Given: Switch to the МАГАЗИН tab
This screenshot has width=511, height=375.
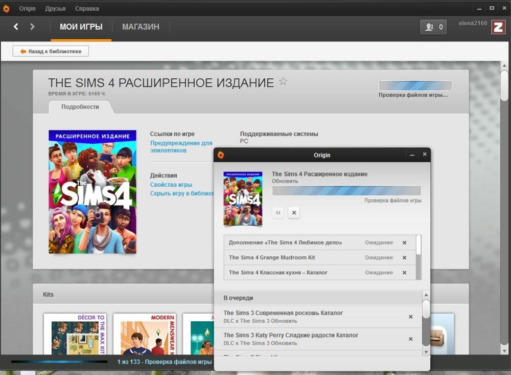Looking at the screenshot, I should tap(141, 27).
